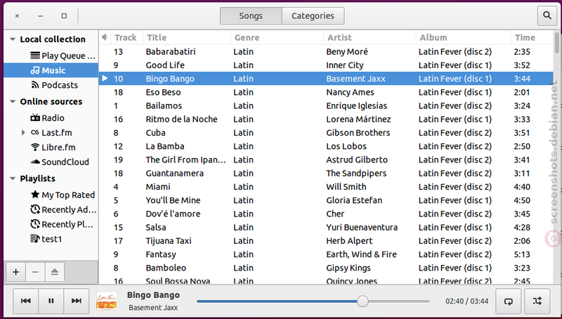Toggle repeat playback mode

coord(508,301)
